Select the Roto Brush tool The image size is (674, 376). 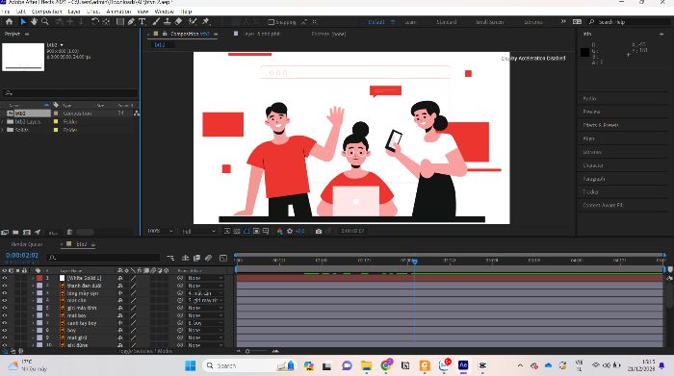pyautogui.click(x=193, y=21)
